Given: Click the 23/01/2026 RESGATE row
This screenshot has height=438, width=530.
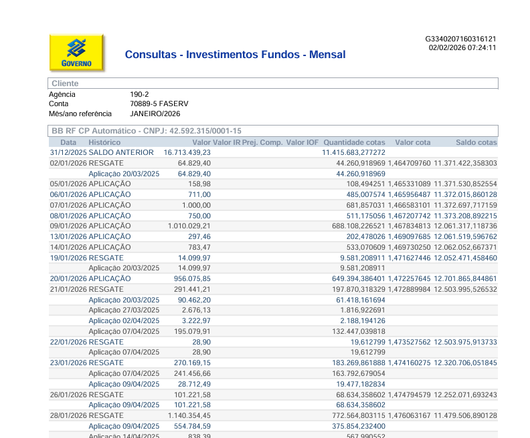Looking at the screenshot, I should coord(273,363).
